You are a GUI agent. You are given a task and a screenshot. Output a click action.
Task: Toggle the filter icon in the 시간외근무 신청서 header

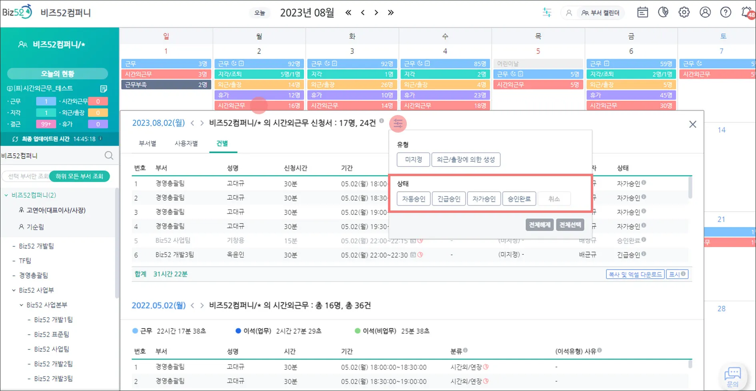click(x=398, y=123)
